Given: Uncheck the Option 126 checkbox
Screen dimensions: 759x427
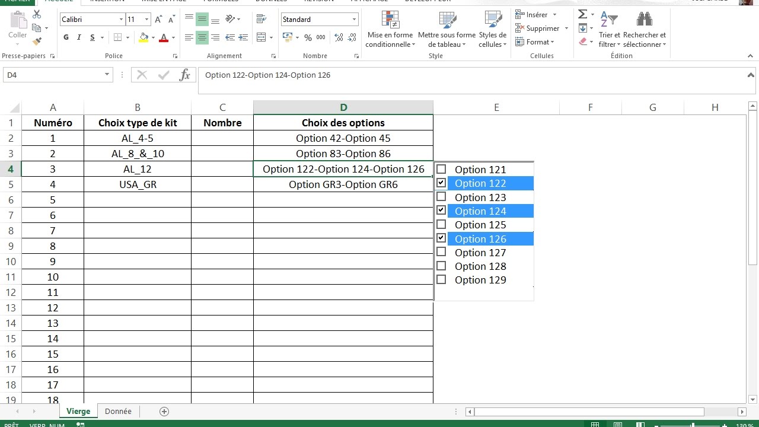Looking at the screenshot, I should coord(441,238).
